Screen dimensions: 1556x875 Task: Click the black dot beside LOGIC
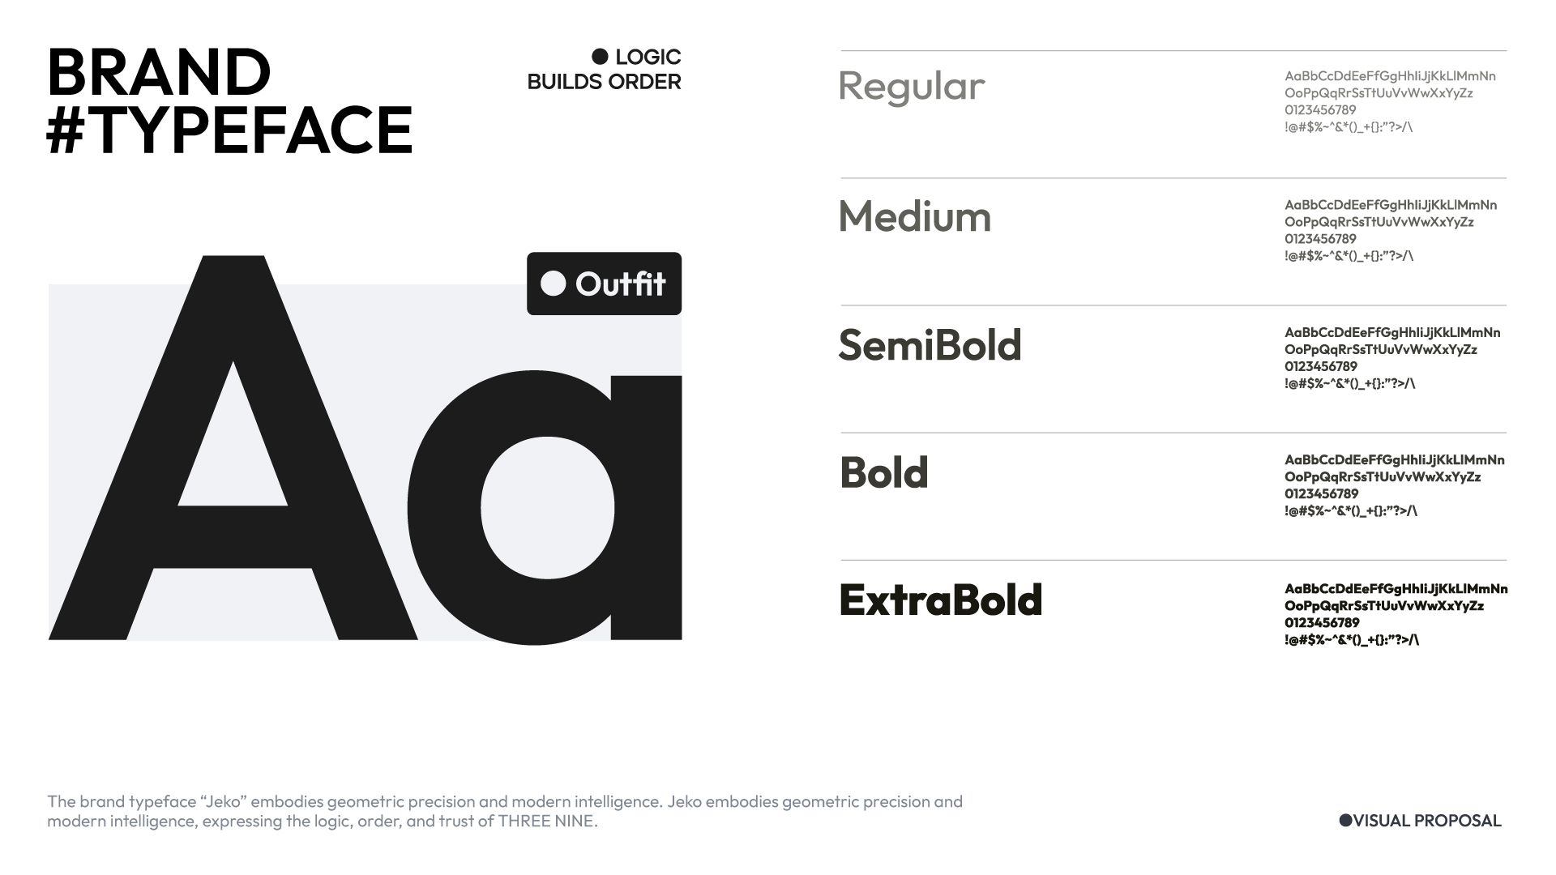point(600,57)
